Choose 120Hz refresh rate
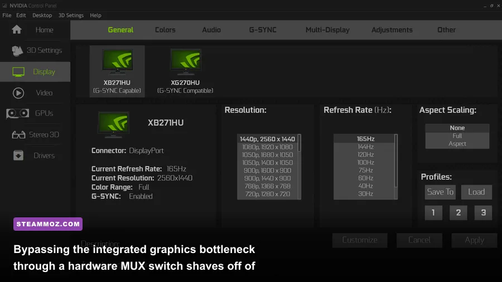 coord(365,154)
